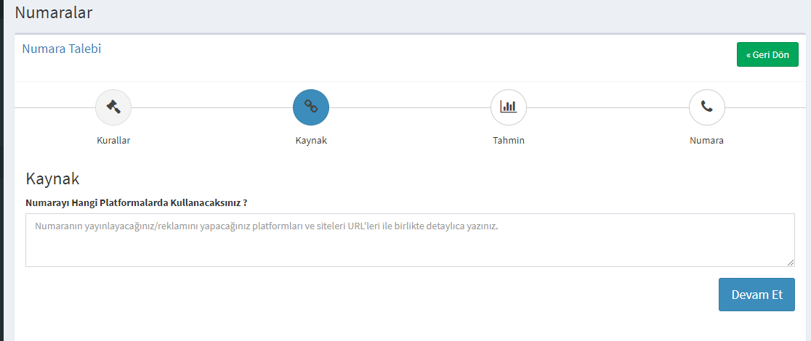Jump to the phone handset Numara step icon
This screenshot has height=341, width=811.
[706, 107]
